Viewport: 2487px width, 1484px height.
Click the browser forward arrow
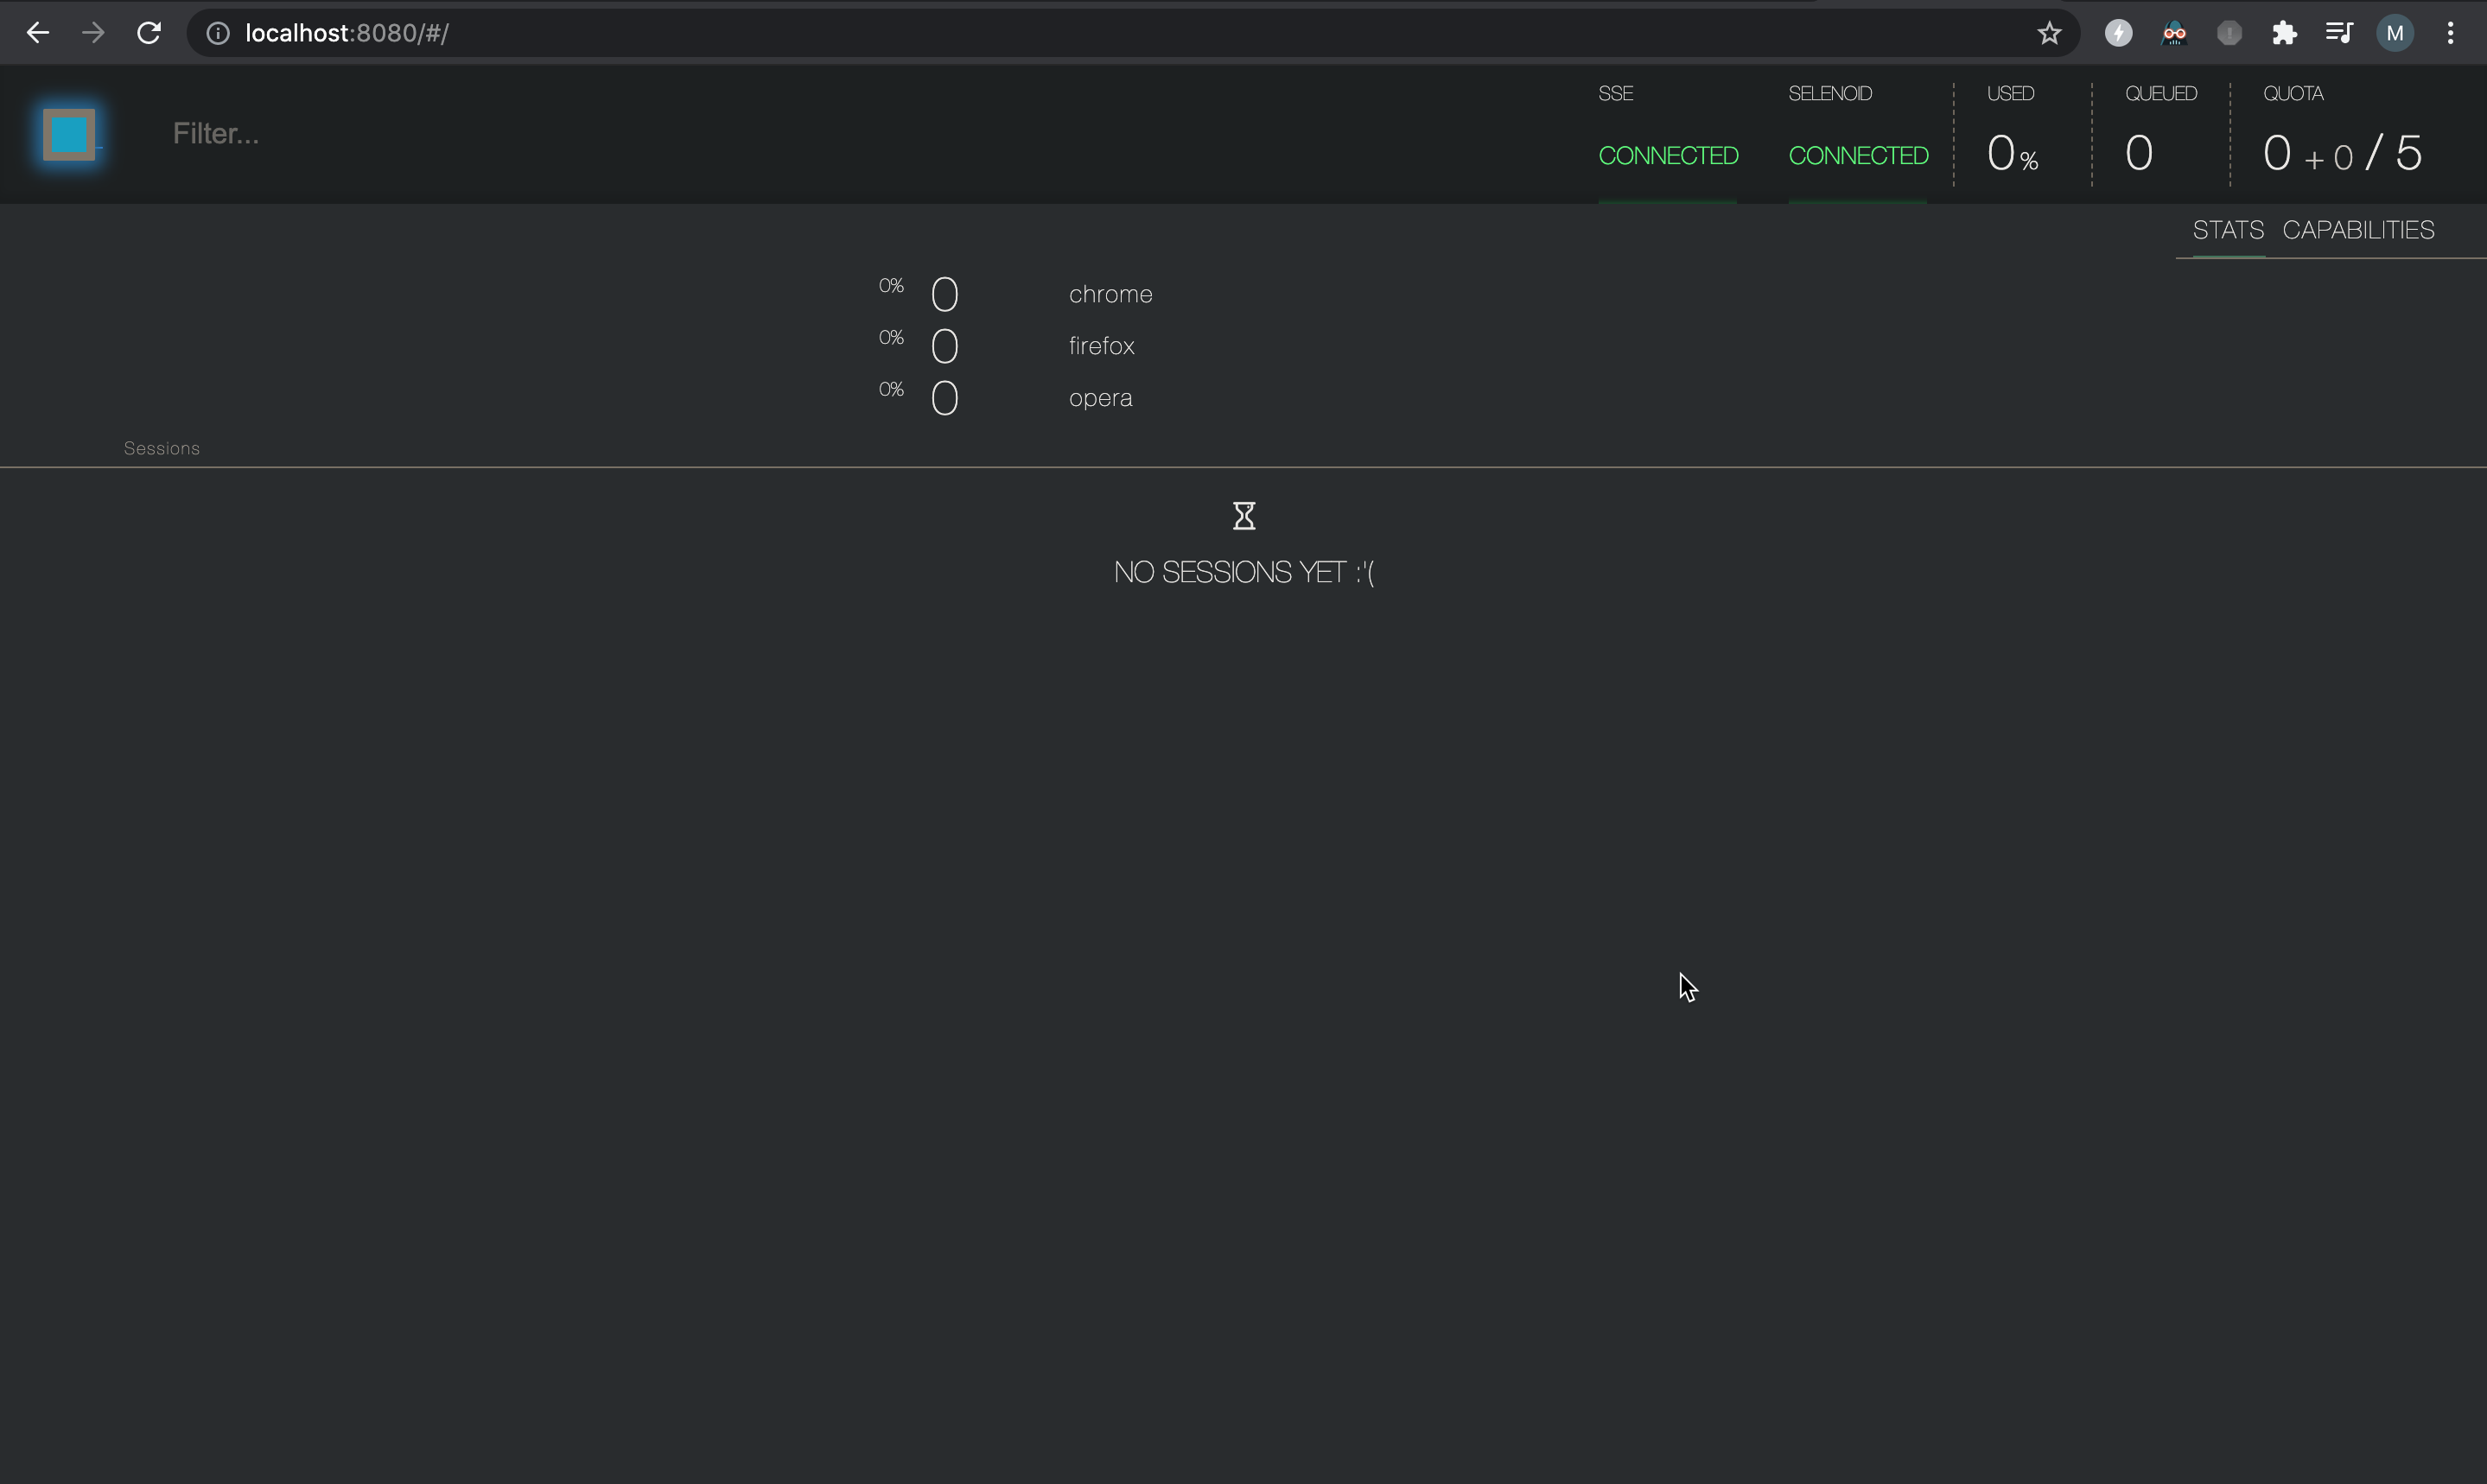(93, 33)
